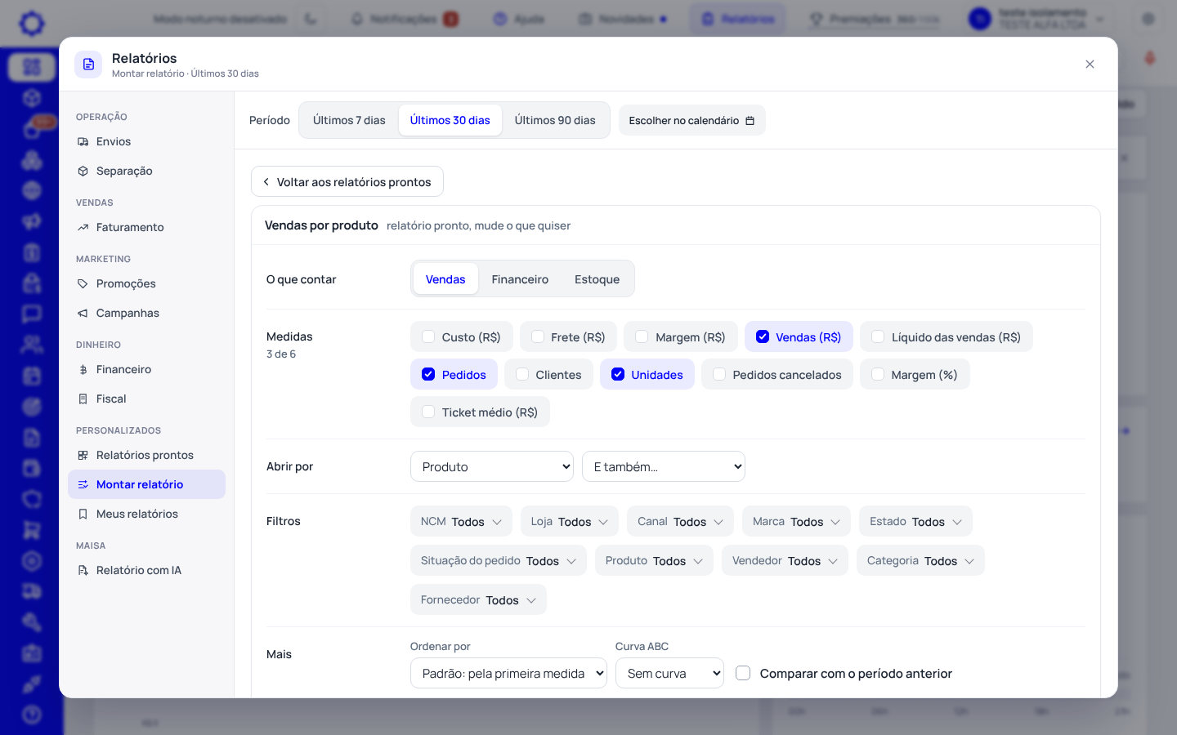Click the Campanhas megaphone icon
1177x735 pixels.
[83, 314]
